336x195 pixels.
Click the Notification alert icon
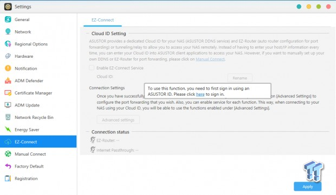click(8, 68)
